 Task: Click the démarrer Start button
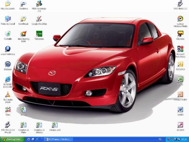coord(12,139)
